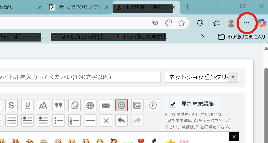The height and width of the screenshot is (143, 268).
Task: Open the font size tool
Action: pos(43,105)
